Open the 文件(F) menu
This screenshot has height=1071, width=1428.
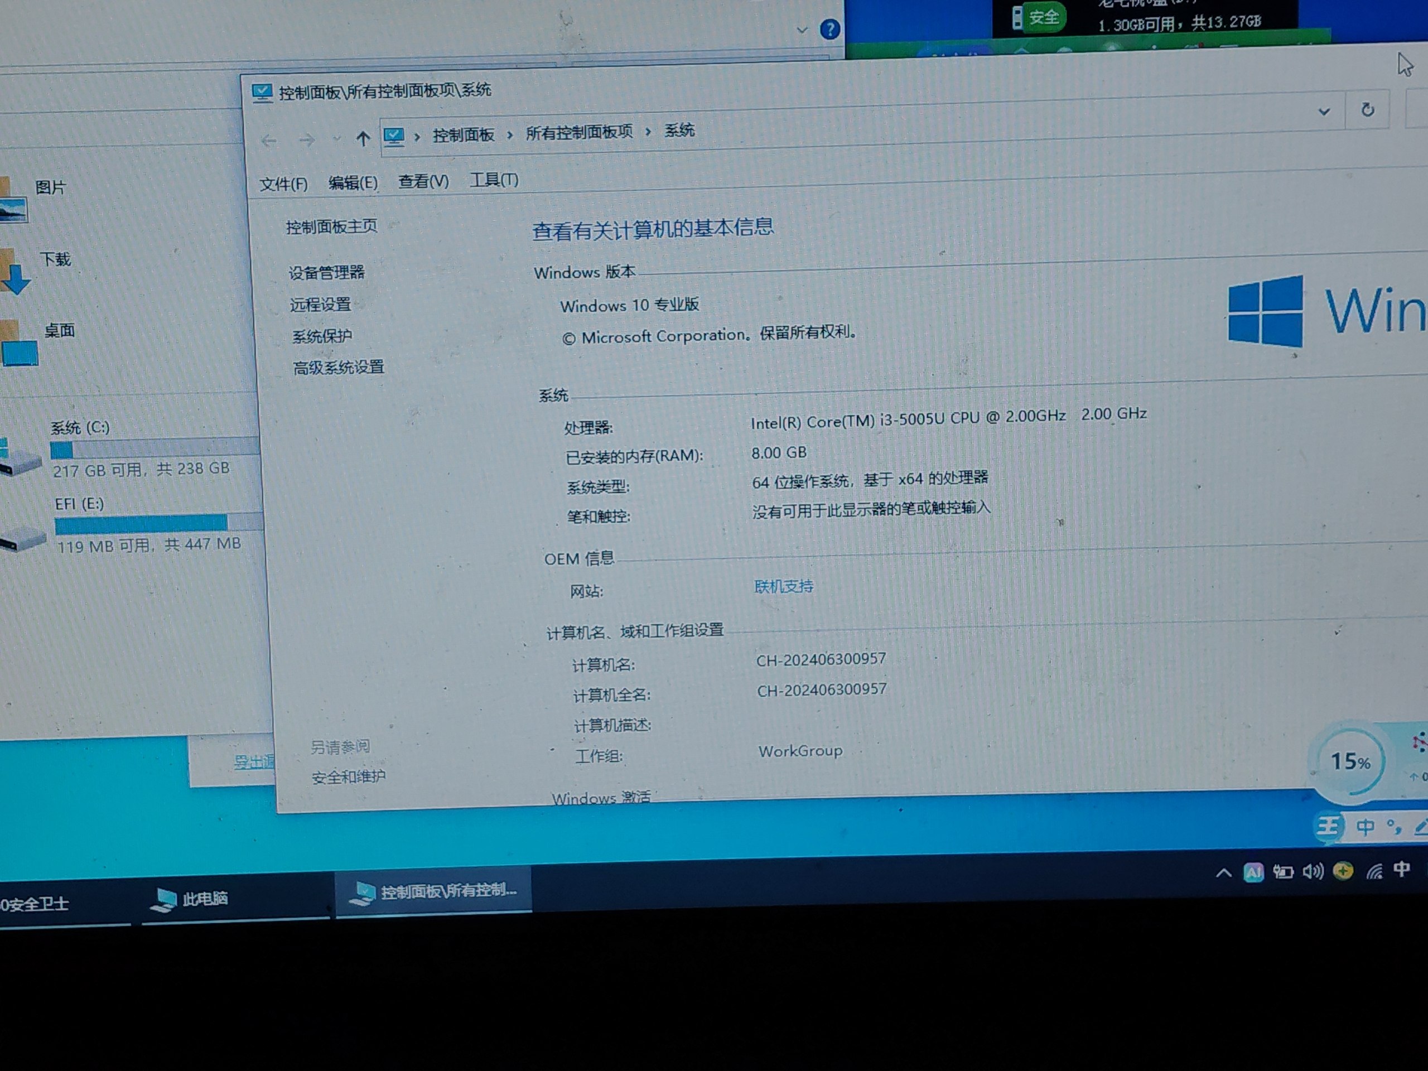click(283, 185)
